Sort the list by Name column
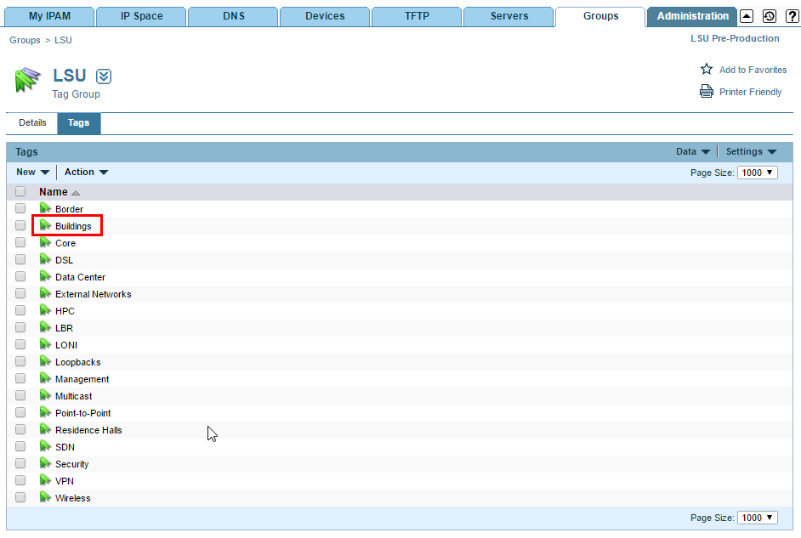 click(60, 192)
